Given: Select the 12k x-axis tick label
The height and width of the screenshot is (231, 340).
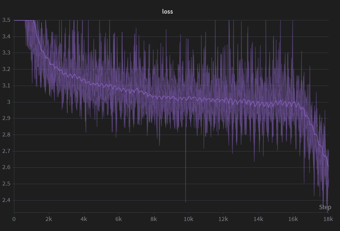Looking at the screenshot, I should [x=223, y=219].
